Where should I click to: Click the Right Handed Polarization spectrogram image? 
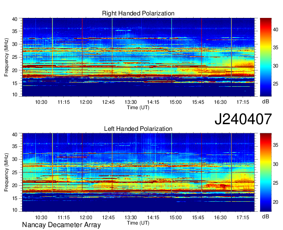138,57
